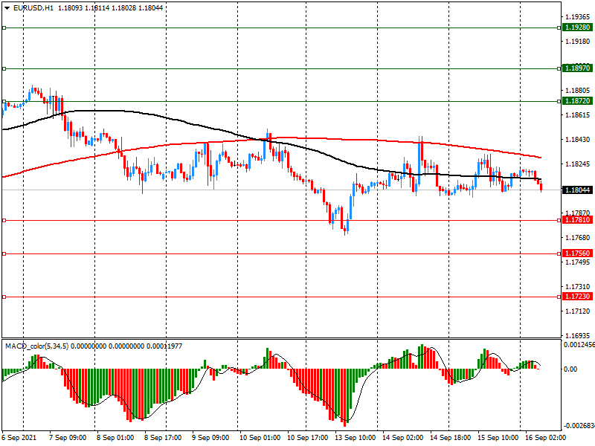Click the 1.18805 price scale value
The height and width of the screenshot is (446, 595).
578,91
